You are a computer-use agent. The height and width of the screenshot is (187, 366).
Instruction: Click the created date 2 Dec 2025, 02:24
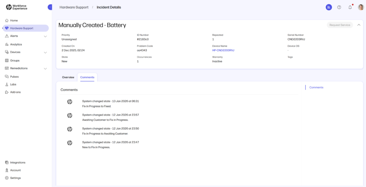click(x=73, y=50)
